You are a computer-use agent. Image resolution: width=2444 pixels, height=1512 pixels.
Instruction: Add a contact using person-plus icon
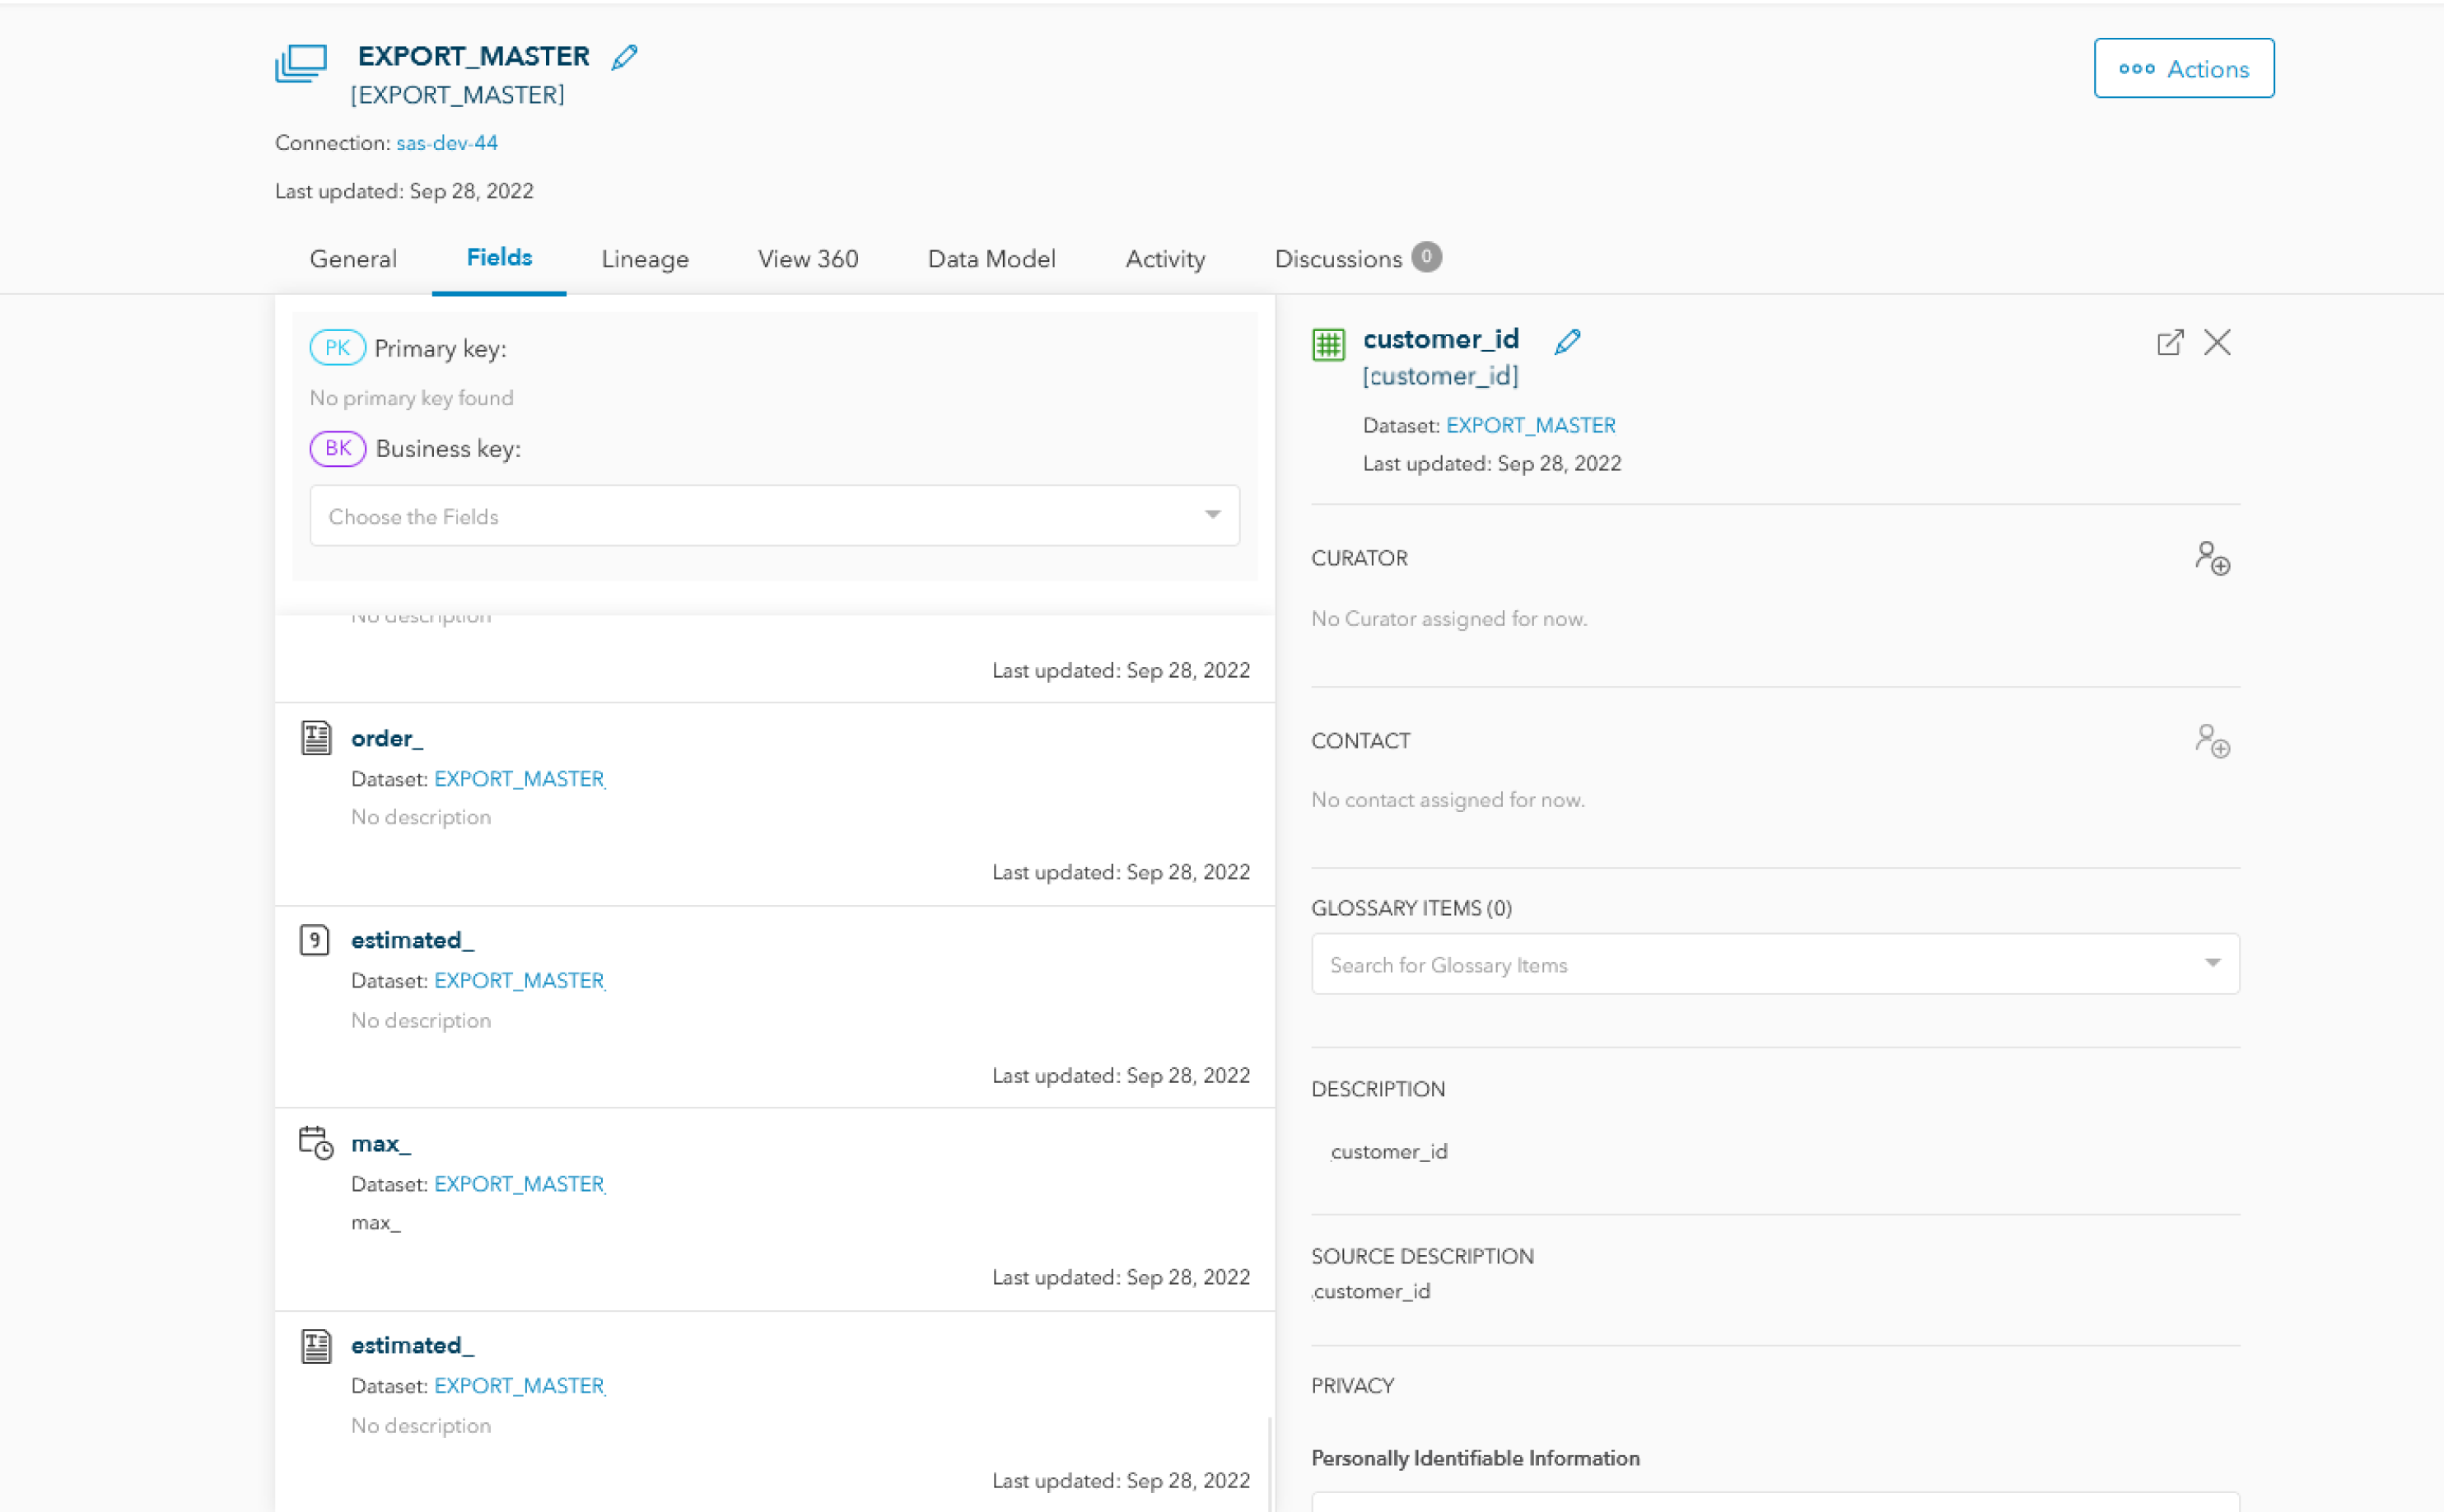coord(2212,741)
